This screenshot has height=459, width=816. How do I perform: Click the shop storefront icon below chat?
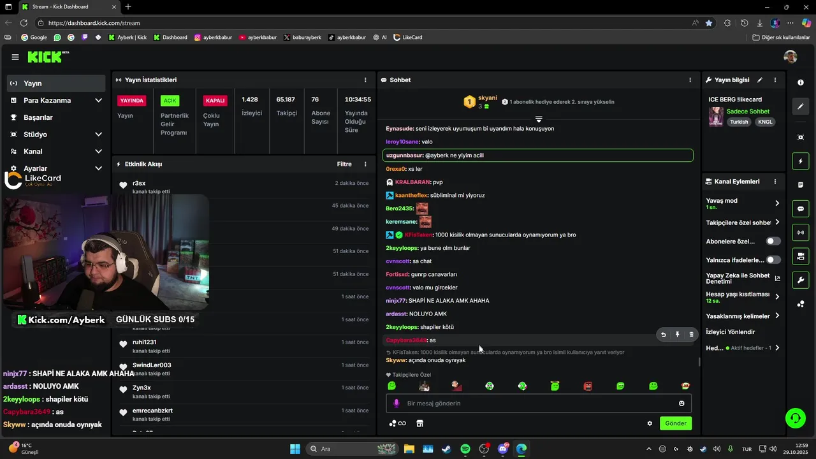coord(419,423)
